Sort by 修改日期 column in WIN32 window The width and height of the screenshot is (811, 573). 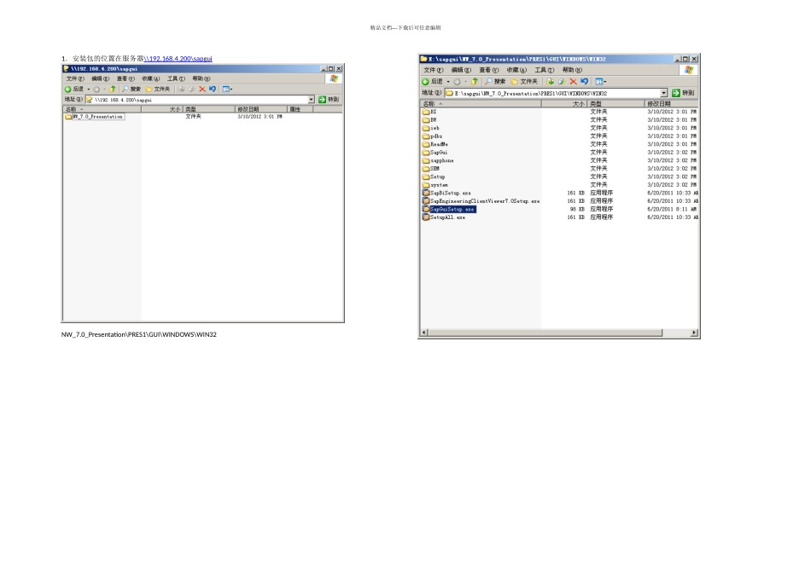click(671, 104)
